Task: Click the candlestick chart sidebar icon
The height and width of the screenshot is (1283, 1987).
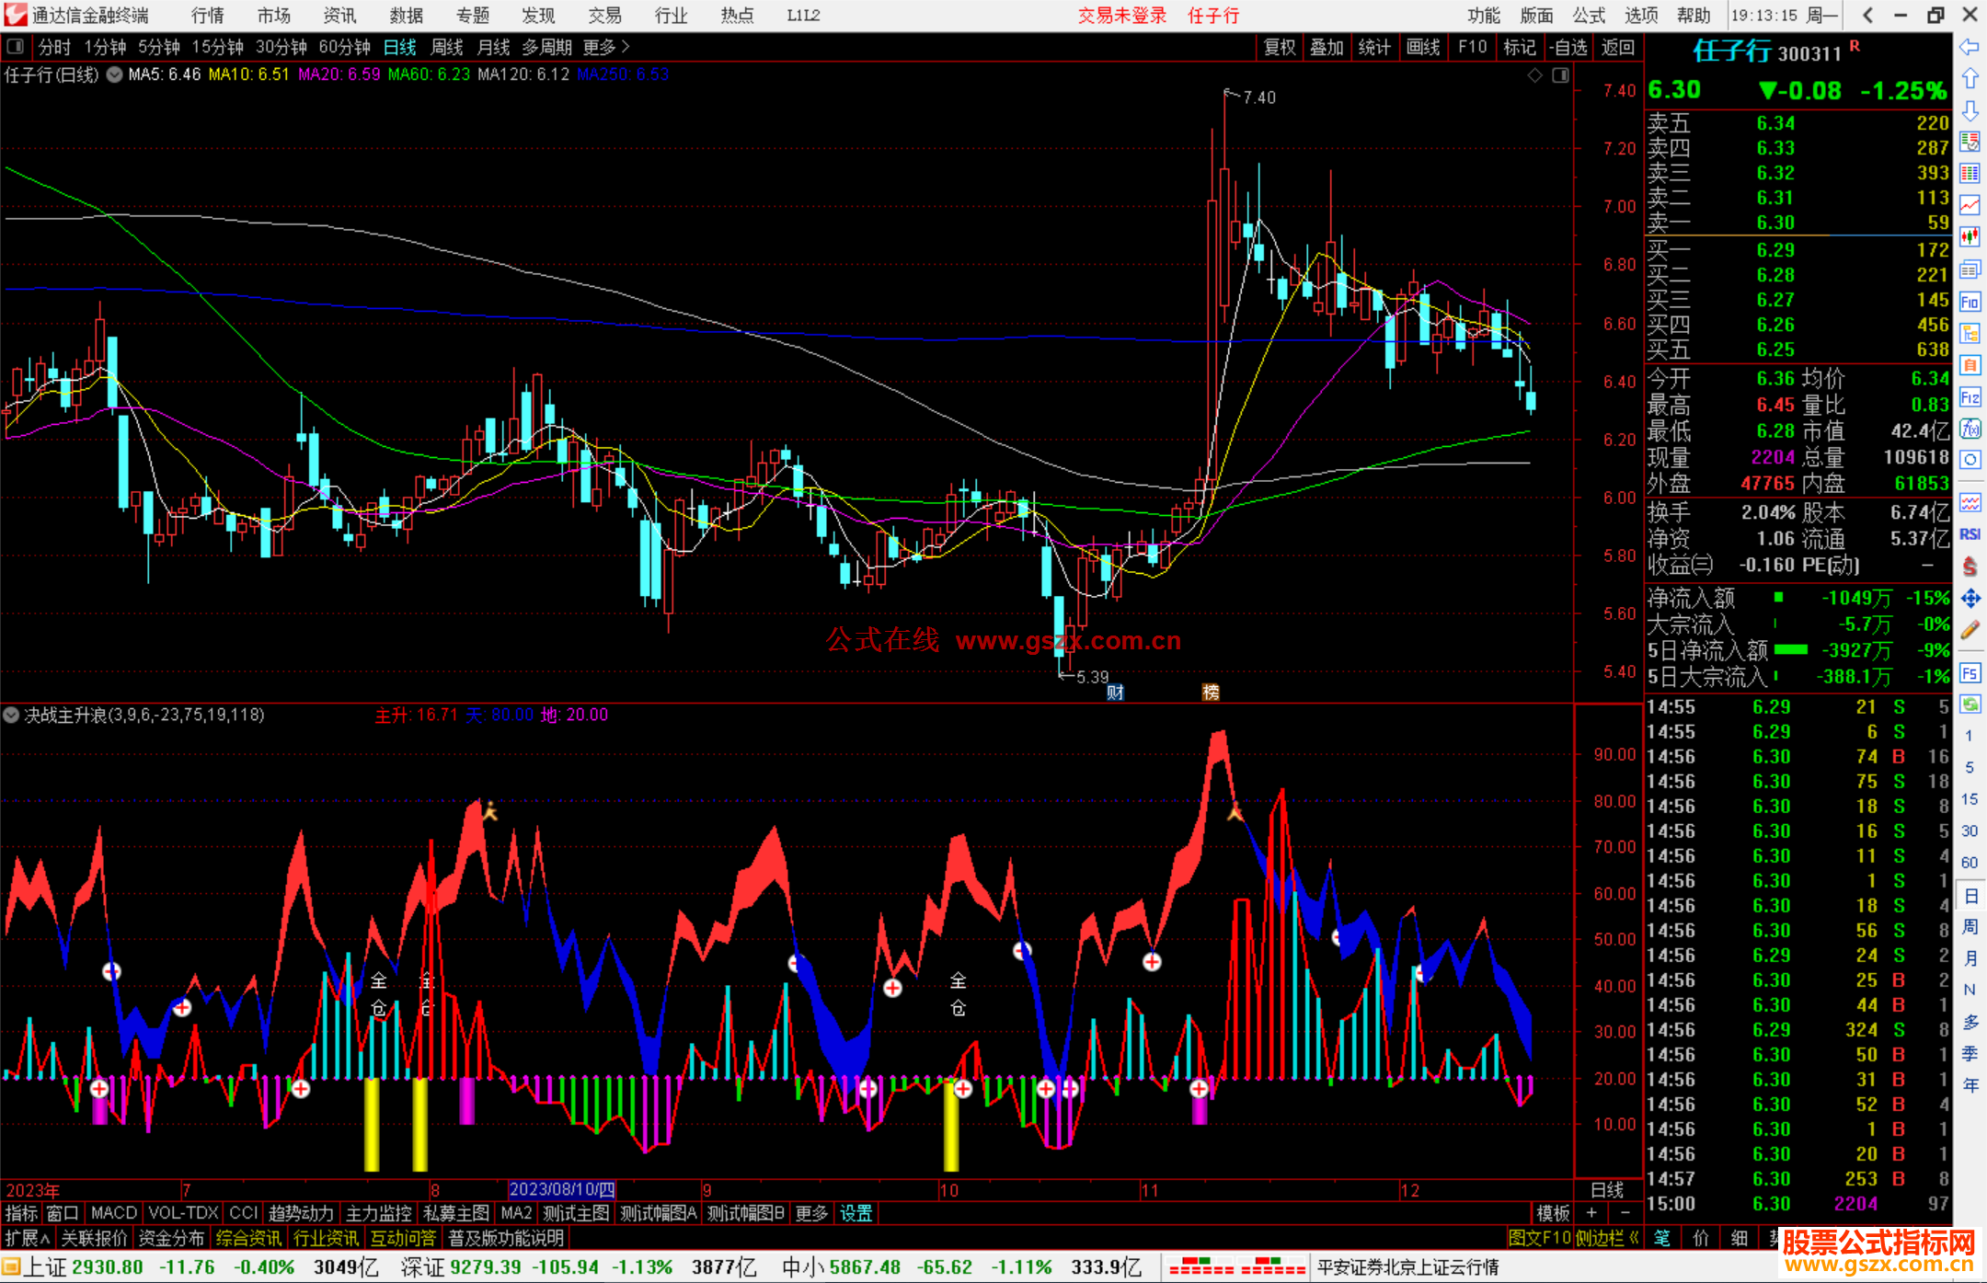Action: click(x=1970, y=237)
